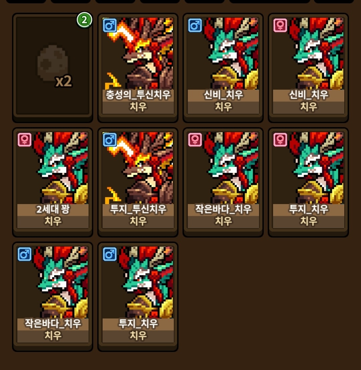The height and width of the screenshot is (370, 361).
Task: Tap the green number 2 badge
Action: 84,20
